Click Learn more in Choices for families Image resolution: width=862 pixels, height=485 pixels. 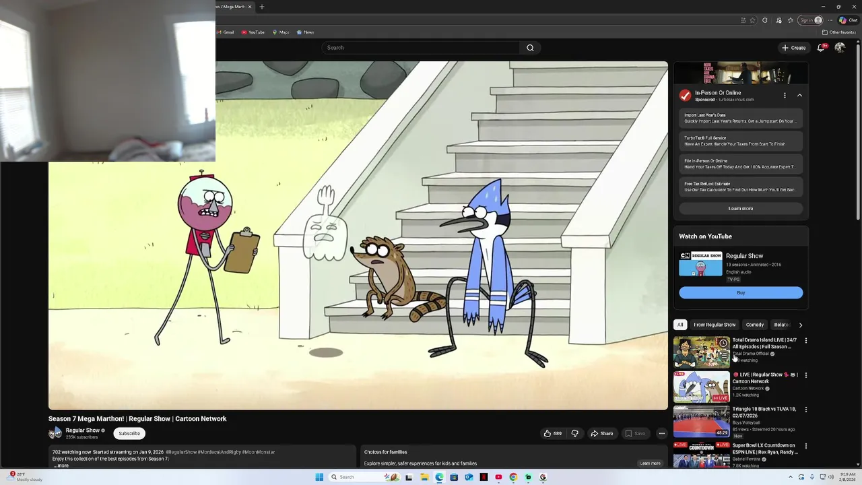coord(650,463)
